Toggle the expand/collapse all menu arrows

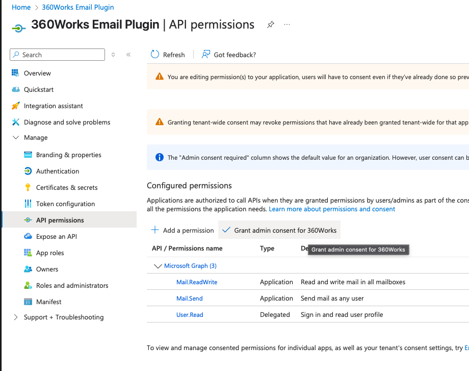pyautogui.click(x=113, y=55)
